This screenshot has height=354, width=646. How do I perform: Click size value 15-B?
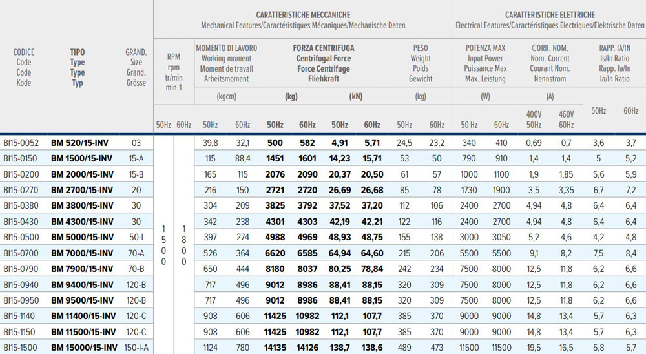(x=136, y=174)
